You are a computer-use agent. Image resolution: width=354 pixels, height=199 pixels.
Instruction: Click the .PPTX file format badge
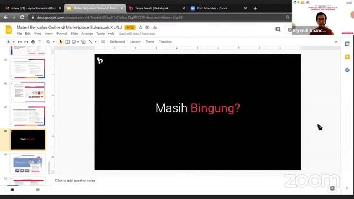130,28
